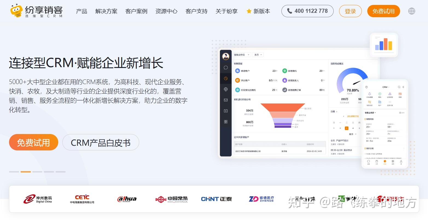The height and width of the screenshot is (220, 428).
Task: Click the grey 新增销售订单 bar icon
Action: click(x=285, y=90)
